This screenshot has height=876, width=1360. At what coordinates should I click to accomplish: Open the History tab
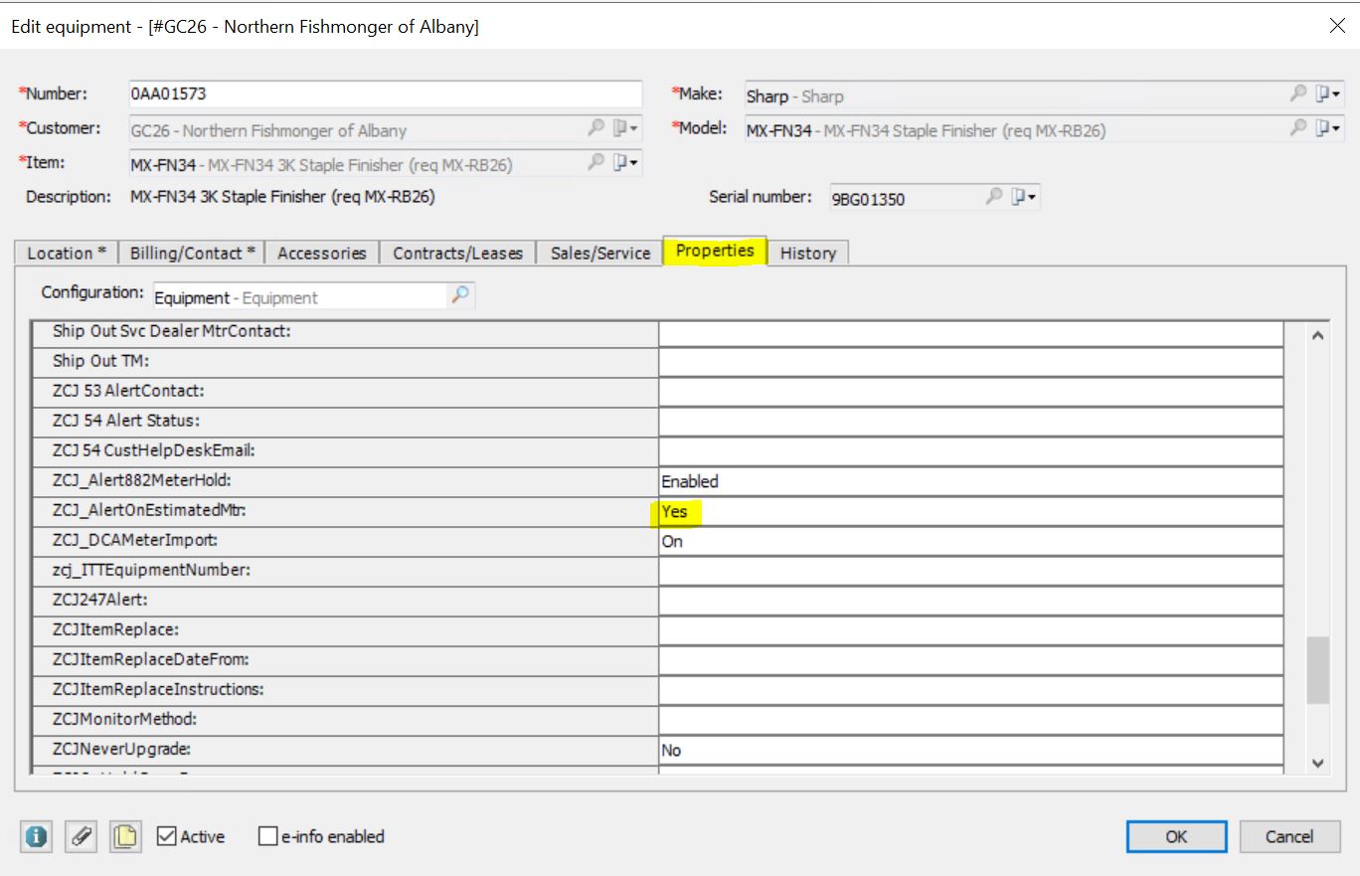[x=807, y=253]
